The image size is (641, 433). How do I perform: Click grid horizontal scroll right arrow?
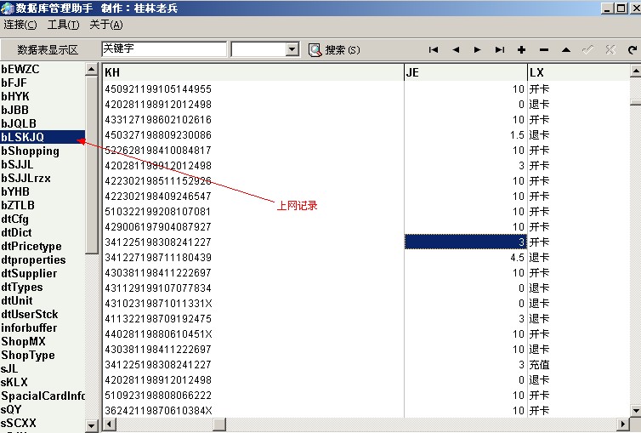click(x=623, y=424)
